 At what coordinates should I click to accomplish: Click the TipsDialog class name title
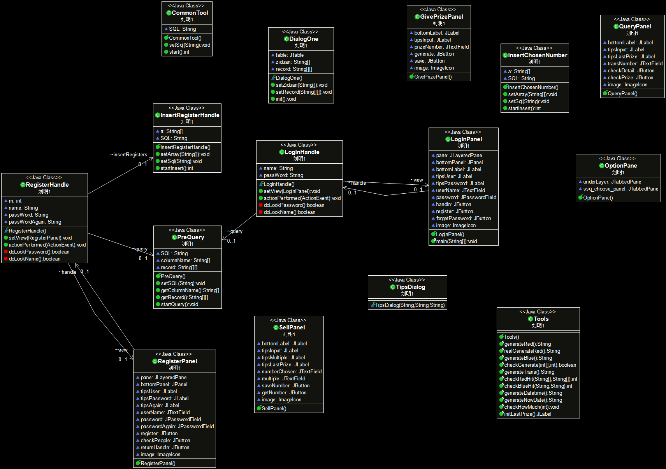(410, 287)
